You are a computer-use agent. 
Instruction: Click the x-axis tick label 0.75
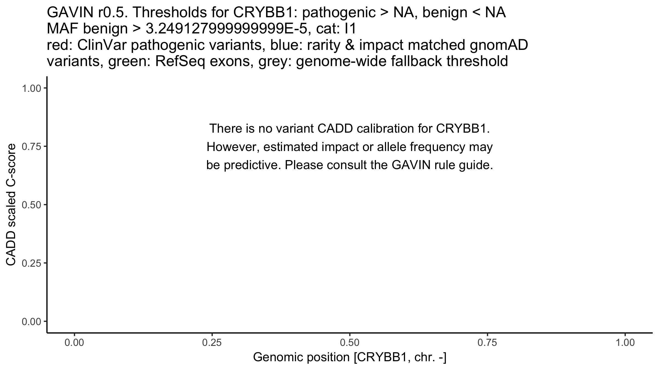point(487,343)
